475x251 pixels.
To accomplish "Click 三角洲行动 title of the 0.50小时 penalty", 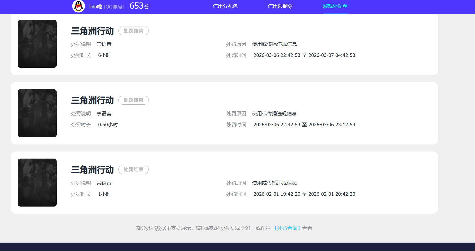I will point(92,100).
